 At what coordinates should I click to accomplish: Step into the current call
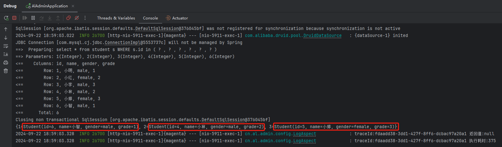(50, 18)
